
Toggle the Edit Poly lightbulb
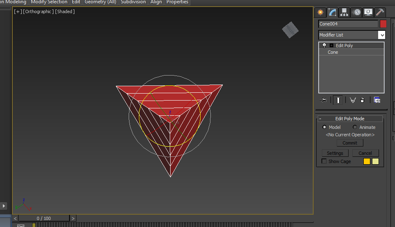coord(324,45)
